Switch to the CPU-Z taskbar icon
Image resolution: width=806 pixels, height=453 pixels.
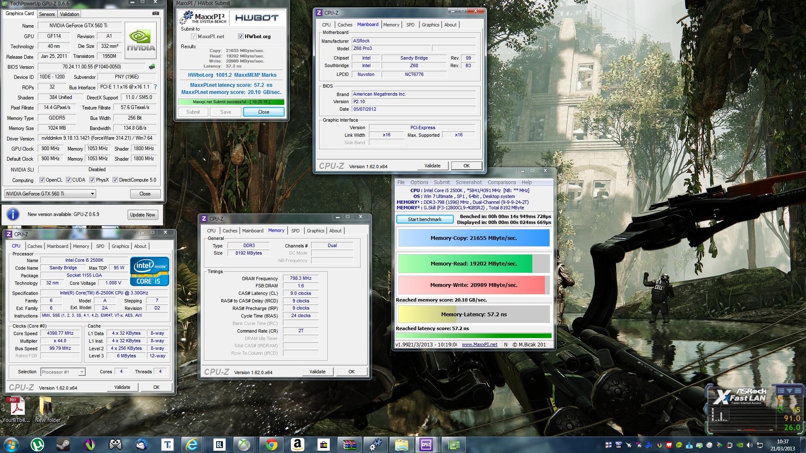tap(426, 445)
